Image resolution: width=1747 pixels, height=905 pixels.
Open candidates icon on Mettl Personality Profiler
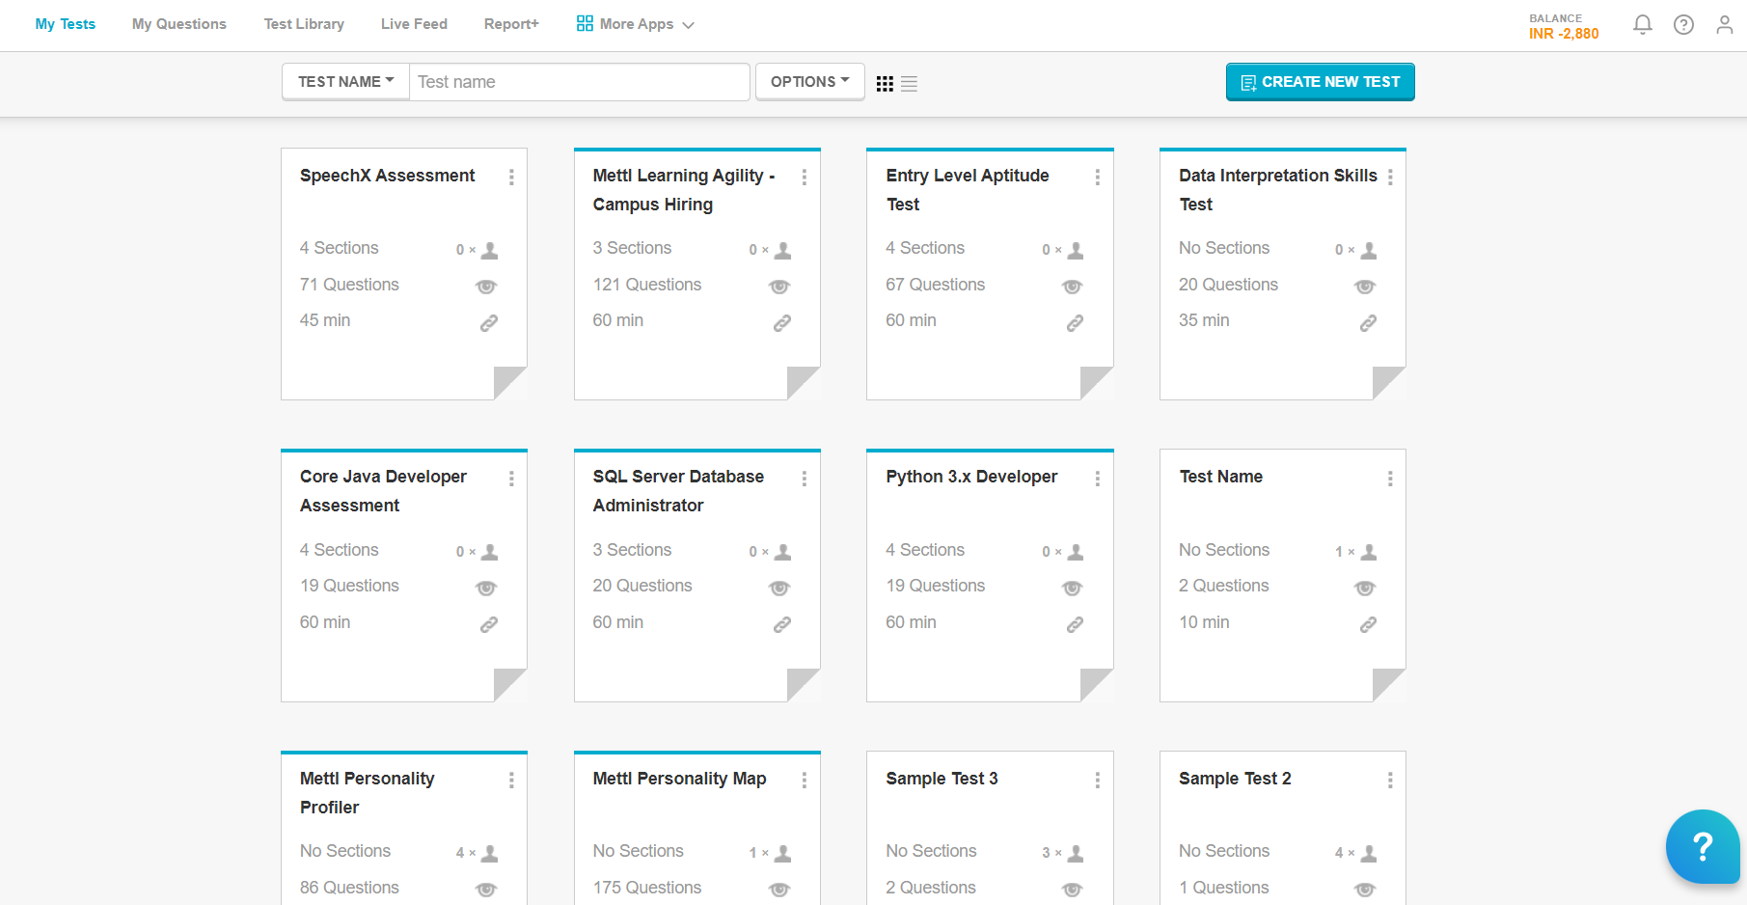click(x=489, y=853)
